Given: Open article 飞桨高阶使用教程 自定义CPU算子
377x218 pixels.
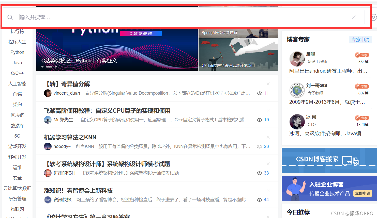Looking at the screenshot, I should click(107, 111).
